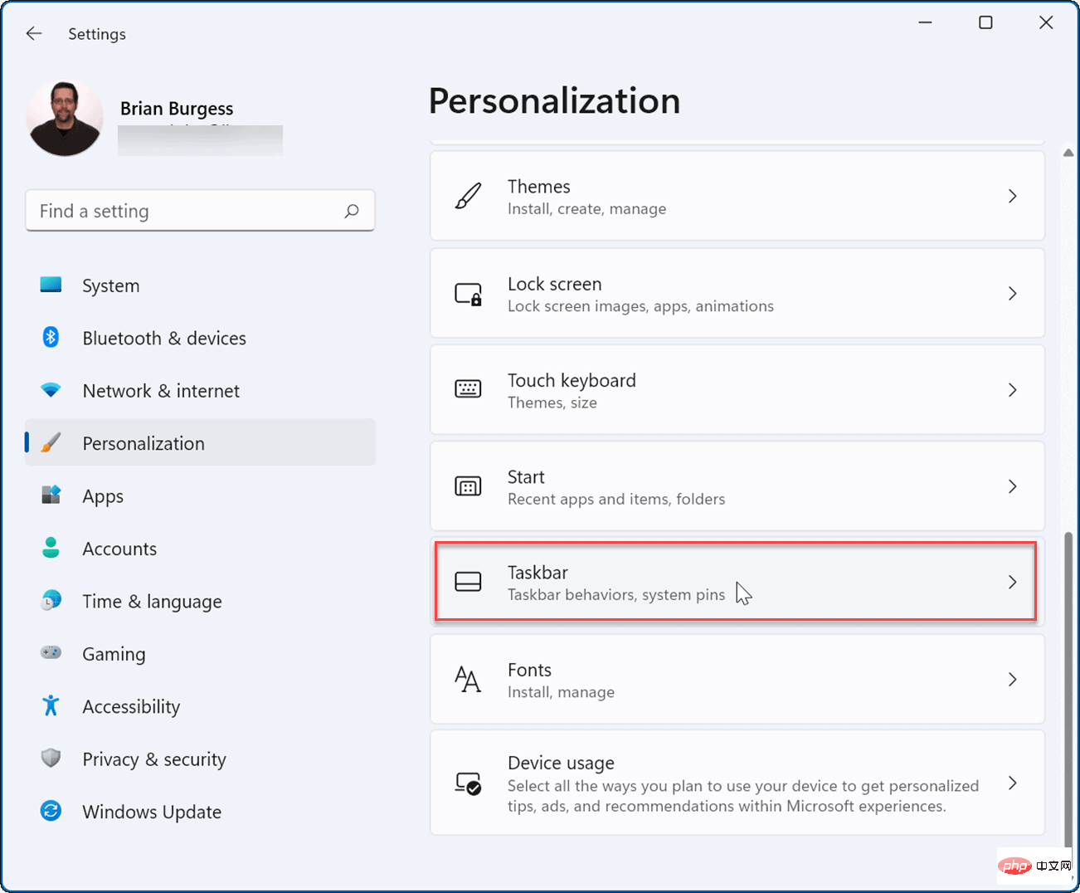Click the Accessibility figure icon in sidebar
This screenshot has width=1080, height=893.
tap(51, 705)
